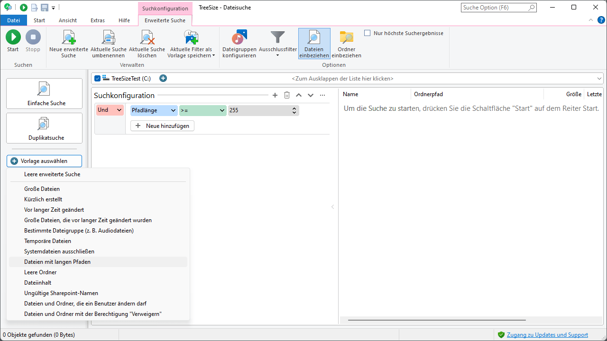Start the search with the green Start icon
Screen dimensions: 607x341
[x=13, y=37]
